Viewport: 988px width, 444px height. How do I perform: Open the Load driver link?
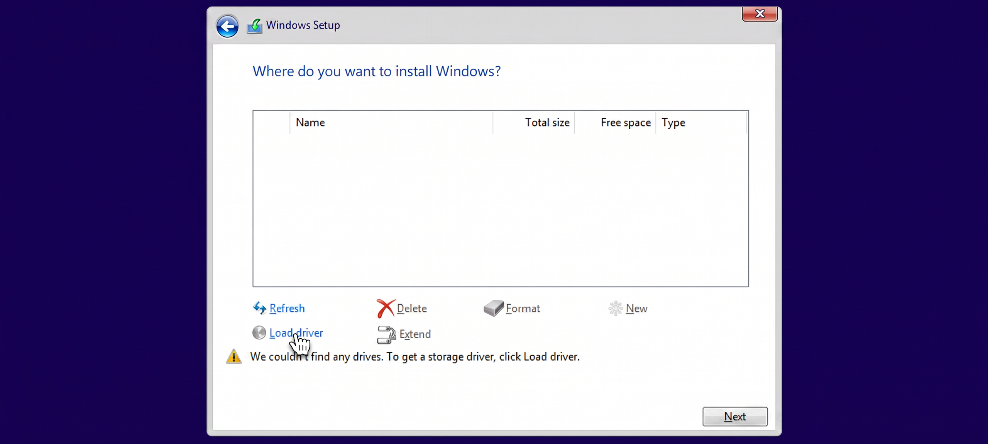(x=296, y=333)
